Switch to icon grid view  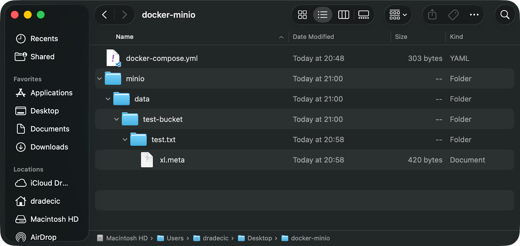[x=302, y=15]
